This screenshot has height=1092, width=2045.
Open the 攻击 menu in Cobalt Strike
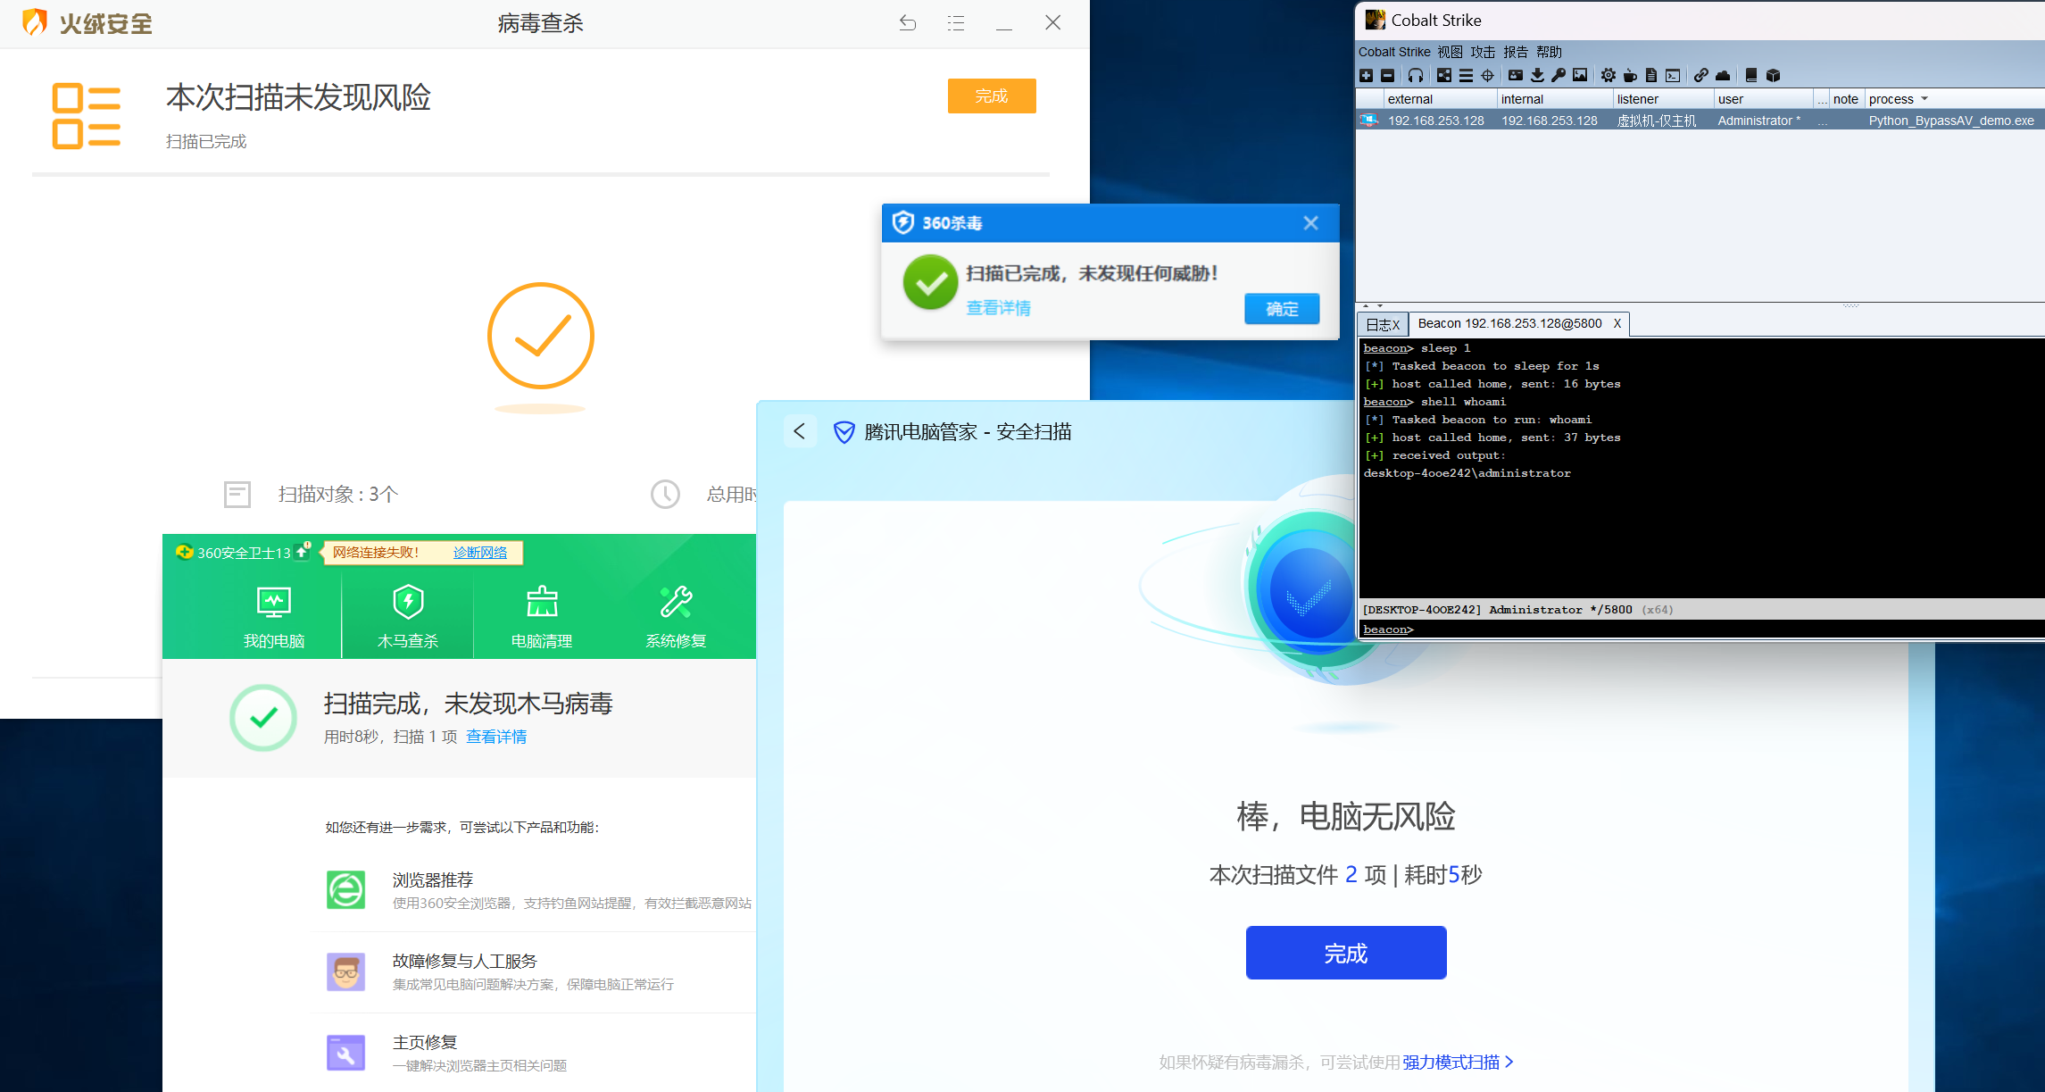[x=1483, y=52]
